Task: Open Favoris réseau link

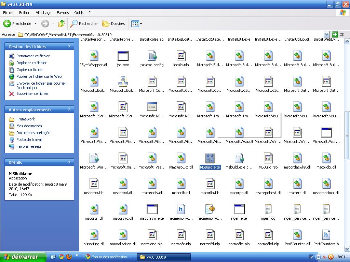Action: 29,146
